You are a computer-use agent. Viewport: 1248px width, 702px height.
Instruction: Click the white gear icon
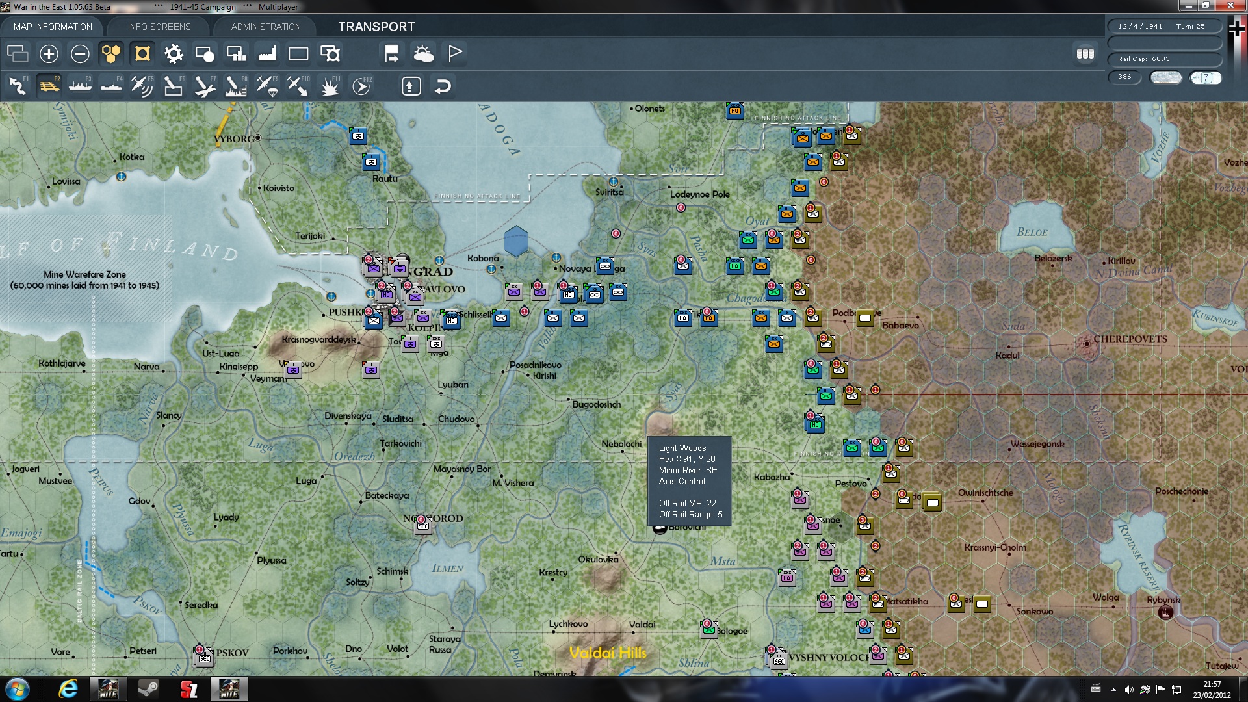coord(174,54)
